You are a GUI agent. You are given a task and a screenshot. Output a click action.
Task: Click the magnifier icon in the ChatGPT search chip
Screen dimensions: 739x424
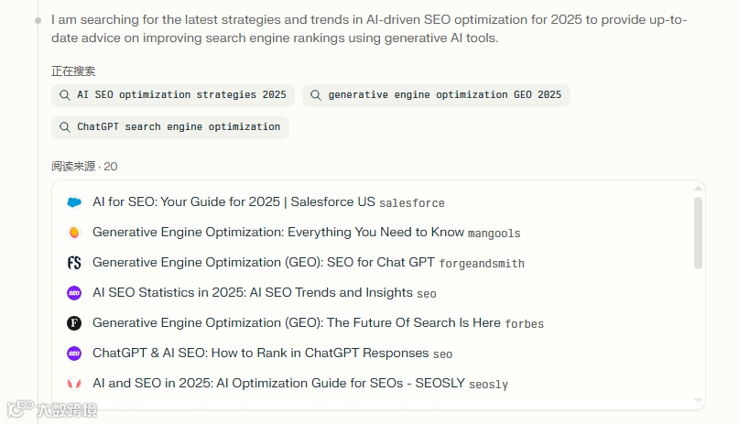pos(65,127)
